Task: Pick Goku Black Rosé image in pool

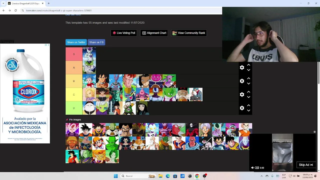Action: (x=72, y=130)
